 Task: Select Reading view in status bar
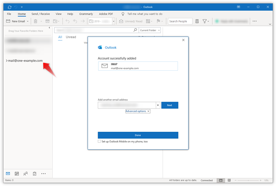229,180
